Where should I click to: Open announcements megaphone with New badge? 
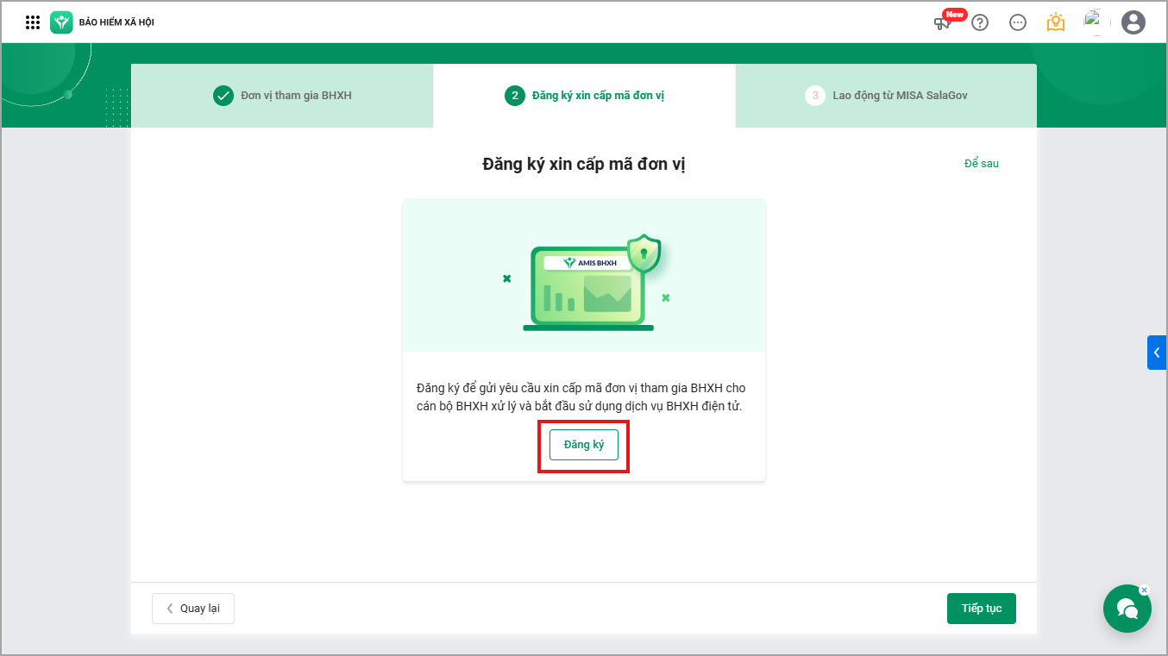(x=943, y=22)
